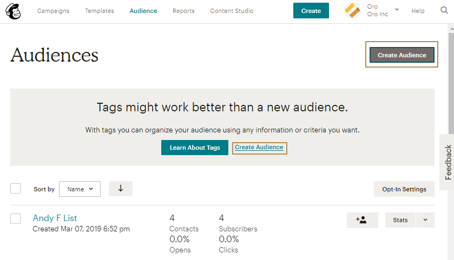The image size is (454, 260).
Task: Open the Templates menu item
Action: click(x=99, y=11)
